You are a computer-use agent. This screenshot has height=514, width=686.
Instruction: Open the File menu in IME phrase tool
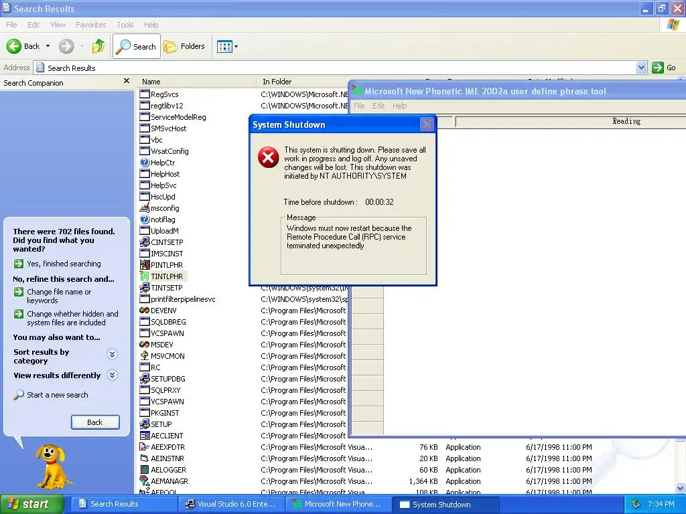point(359,106)
